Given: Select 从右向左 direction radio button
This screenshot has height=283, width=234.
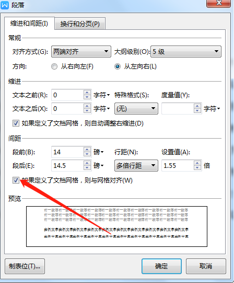Looking at the screenshot, I should 54,66.
